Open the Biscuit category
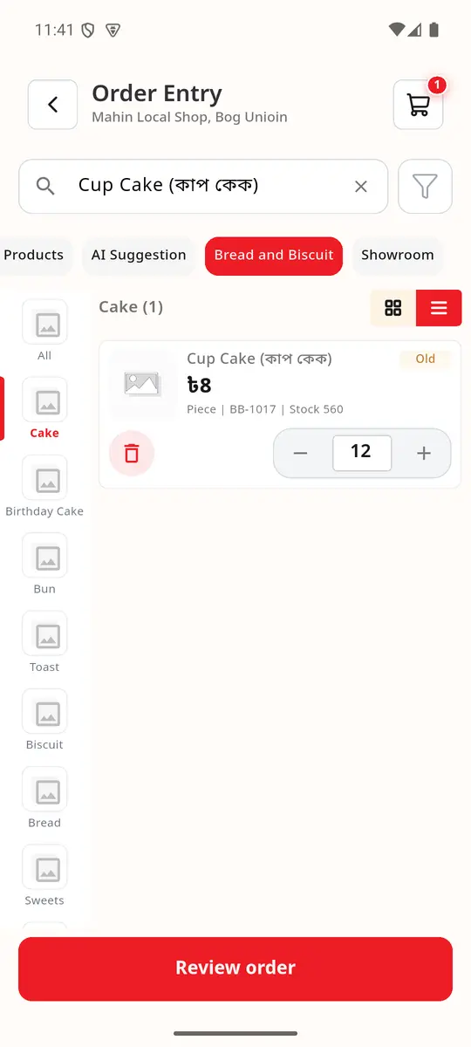Image resolution: width=471 pixels, height=1047 pixels. coord(44,722)
